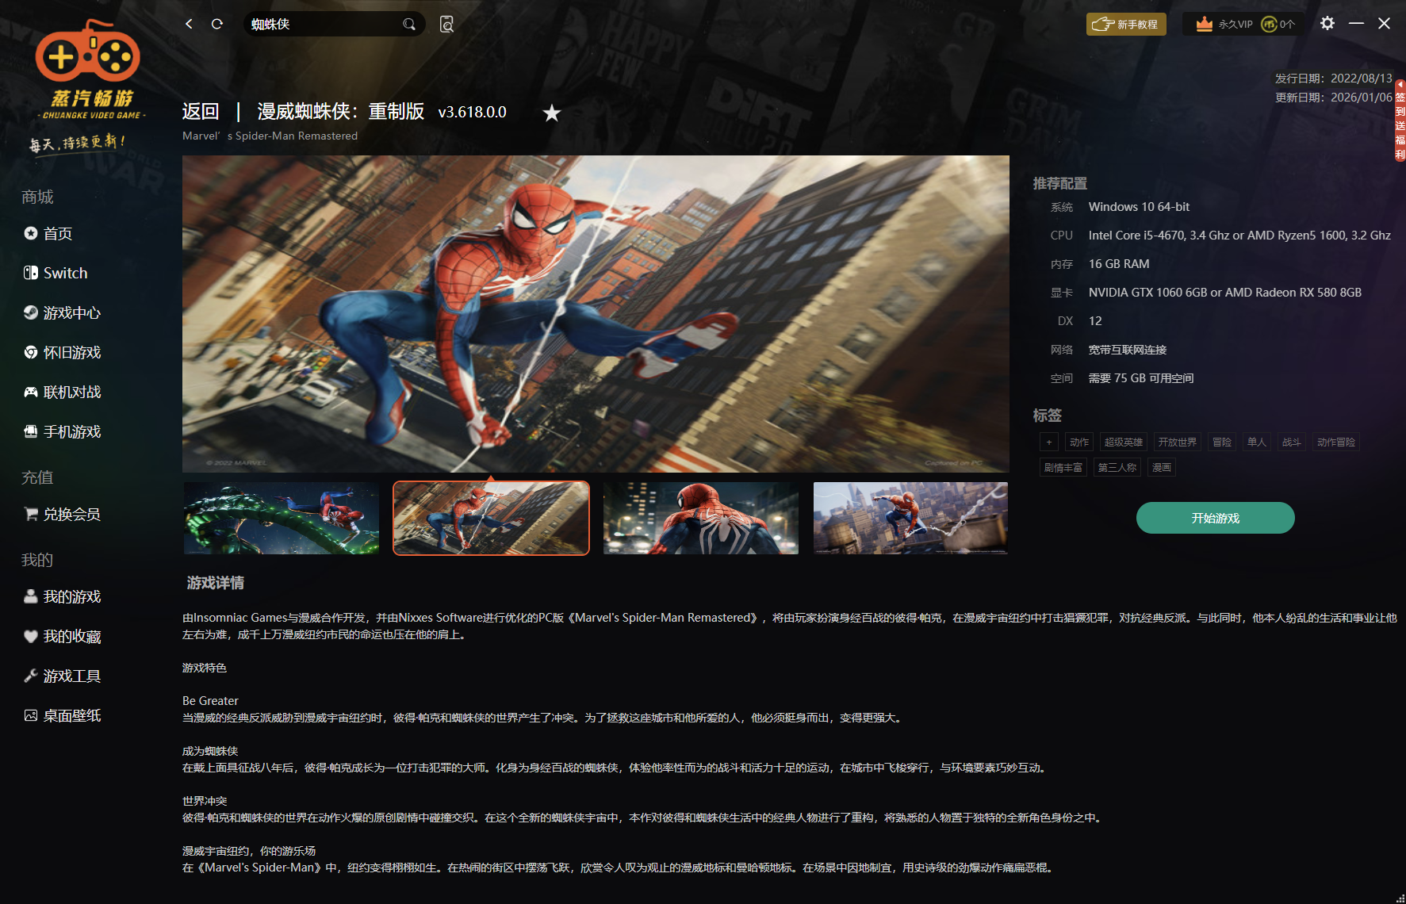Click 返回 to go back

200,112
